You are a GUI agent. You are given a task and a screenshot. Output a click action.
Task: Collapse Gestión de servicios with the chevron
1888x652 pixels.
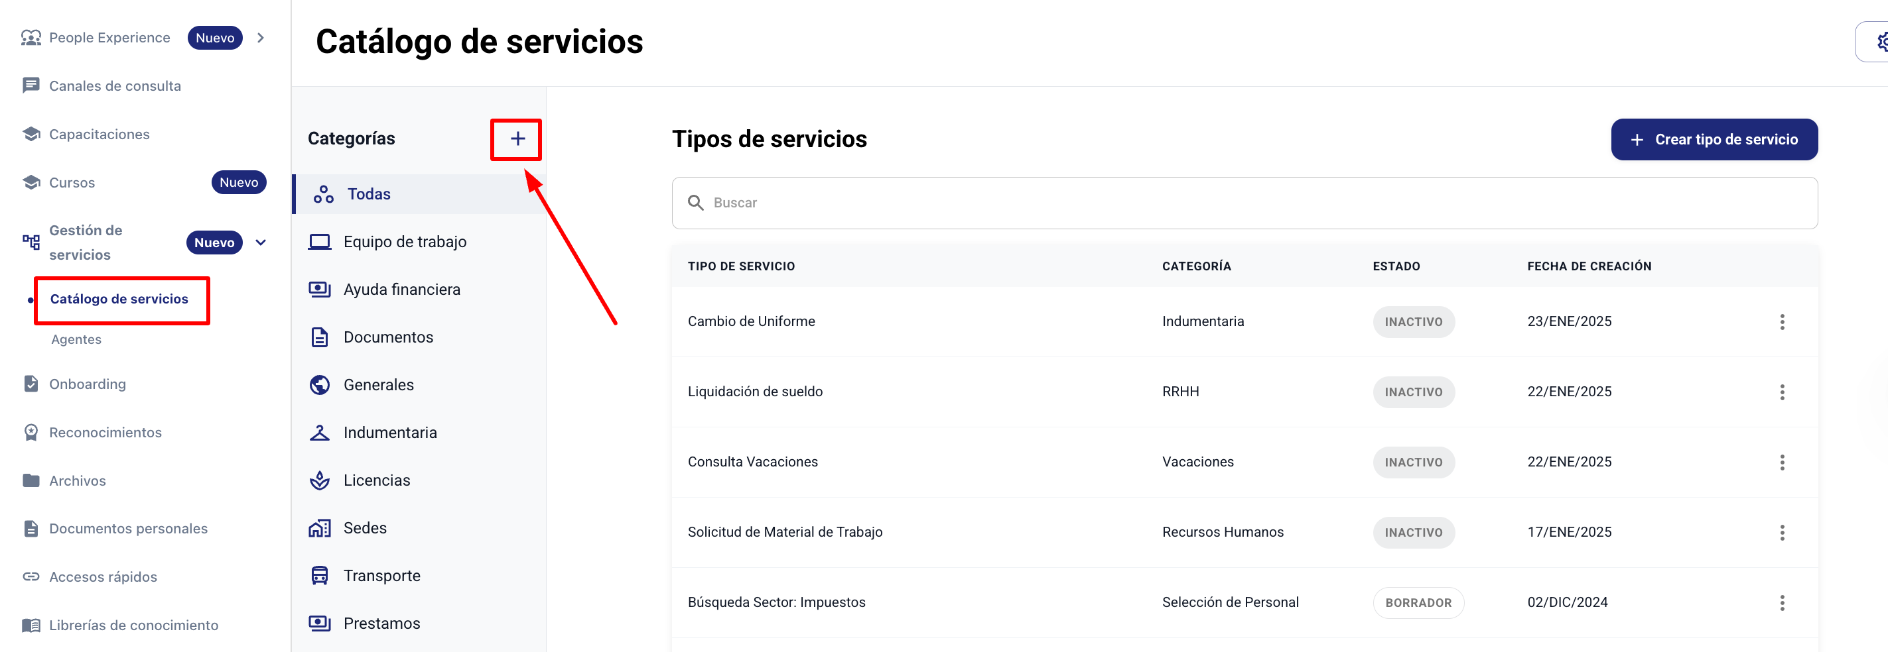point(260,243)
